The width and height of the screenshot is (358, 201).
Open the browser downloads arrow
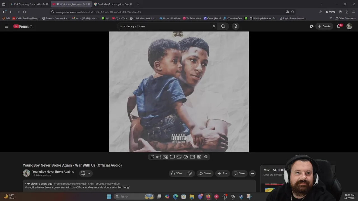click(x=321, y=12)
